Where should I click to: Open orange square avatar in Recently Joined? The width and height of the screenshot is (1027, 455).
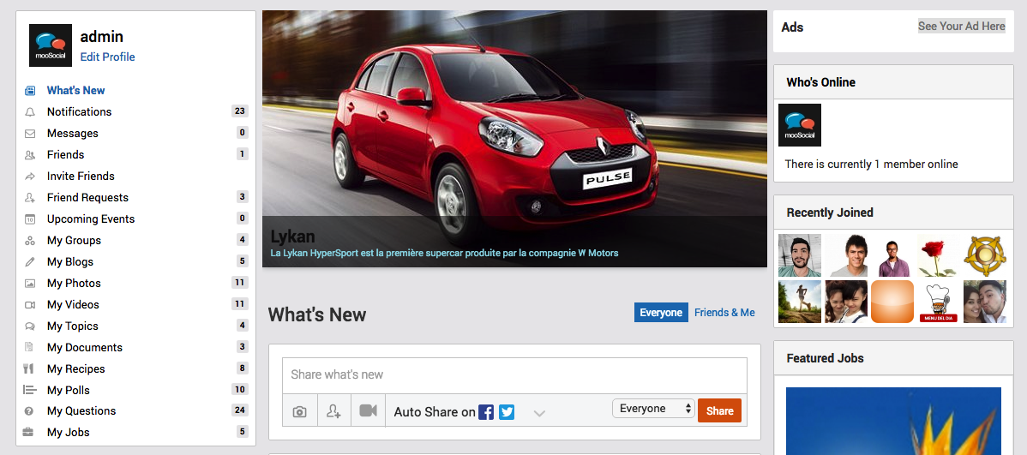tap(892, 302)
